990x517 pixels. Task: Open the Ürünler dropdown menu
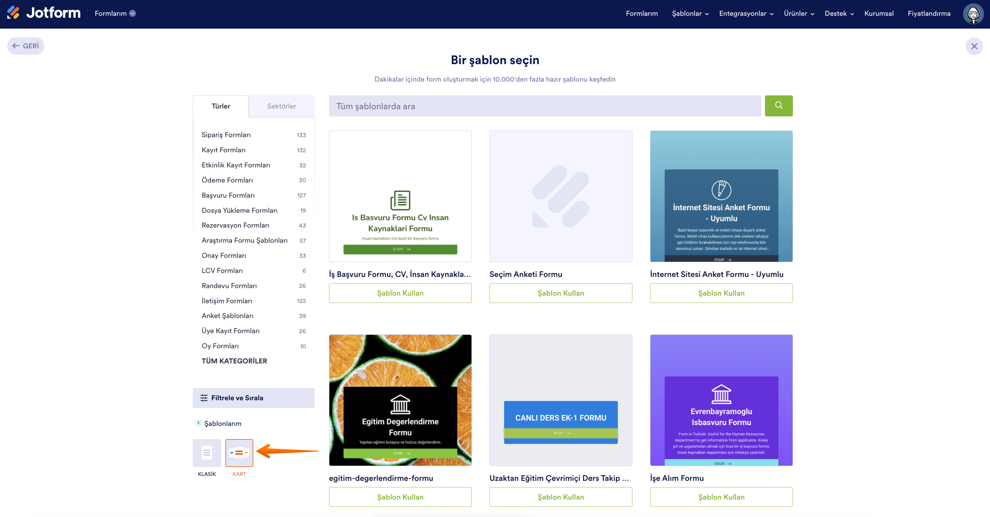coord(799,13)
